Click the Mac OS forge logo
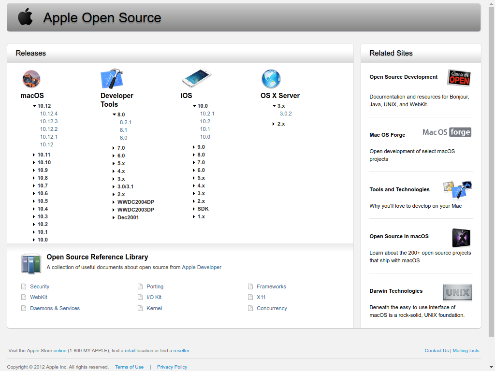Screen dimensions: 495x371 (447, 132)
